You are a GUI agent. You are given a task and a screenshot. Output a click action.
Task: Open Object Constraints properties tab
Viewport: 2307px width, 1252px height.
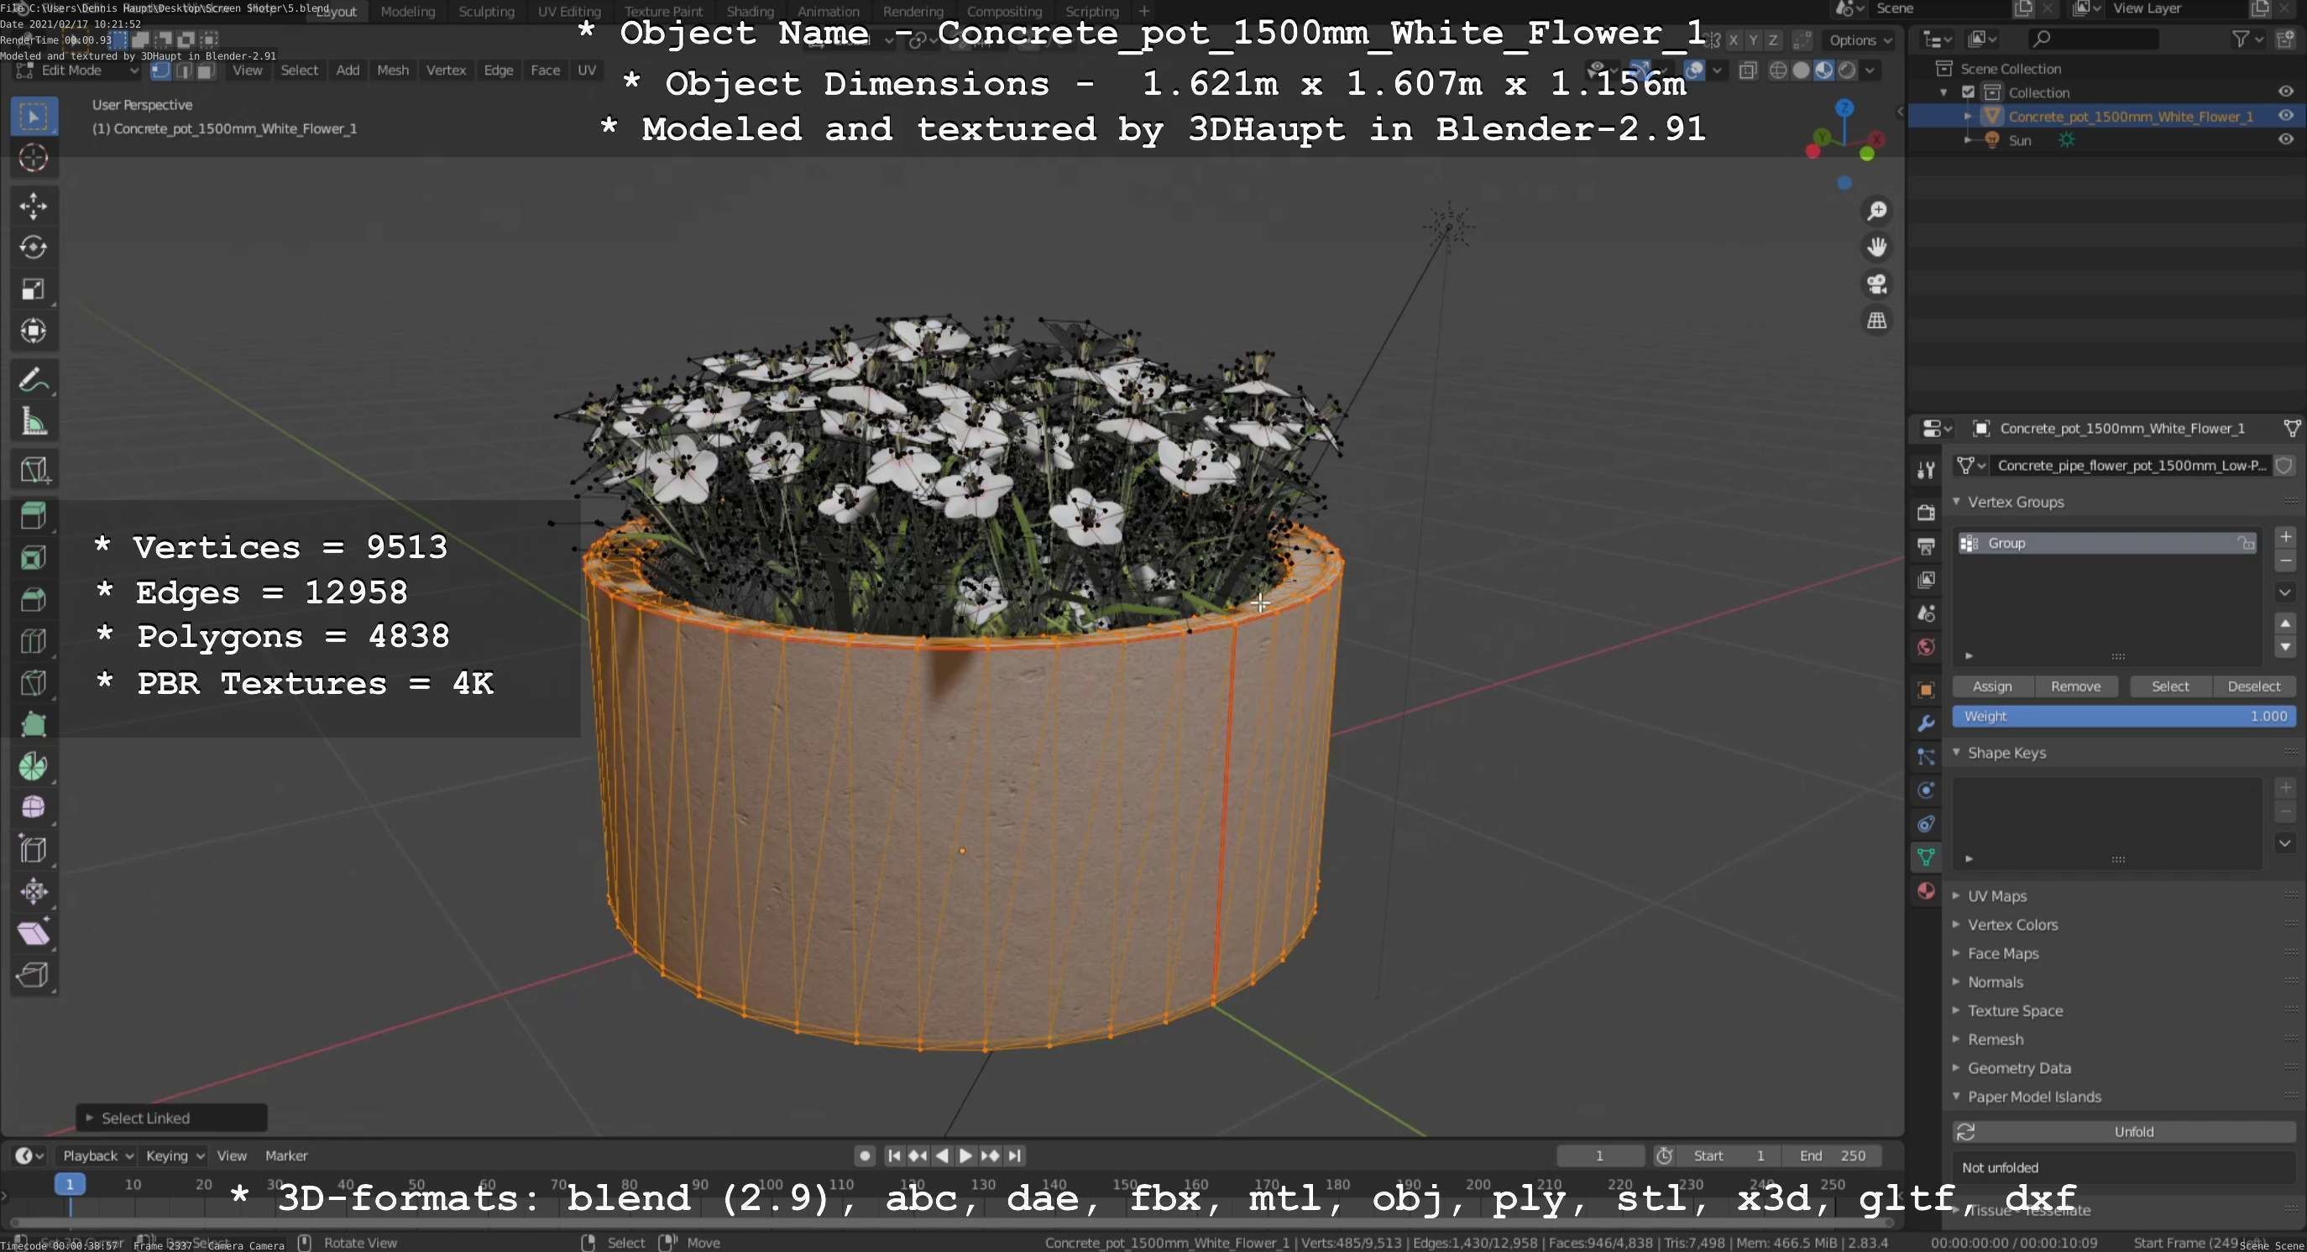coord(1926,824)
